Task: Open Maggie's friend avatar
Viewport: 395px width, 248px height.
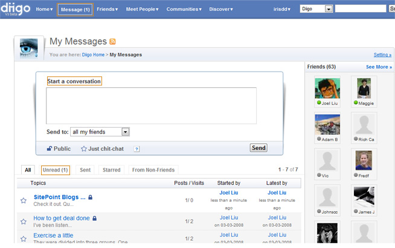Action: 364,88
